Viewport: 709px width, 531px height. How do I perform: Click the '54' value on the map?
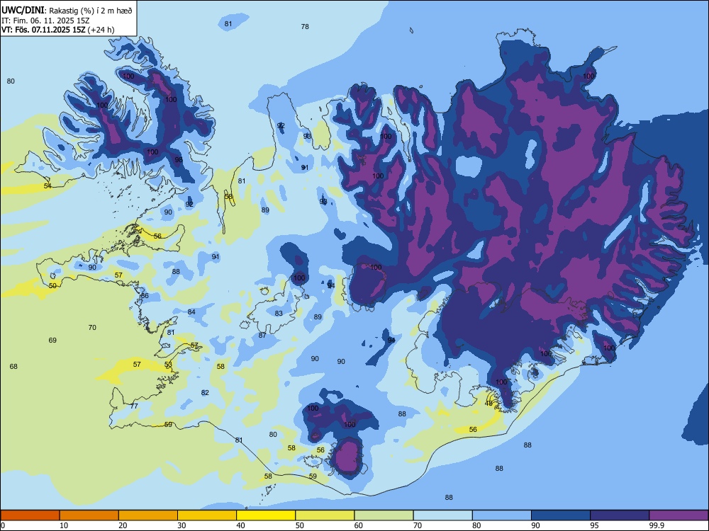point(48,186)
